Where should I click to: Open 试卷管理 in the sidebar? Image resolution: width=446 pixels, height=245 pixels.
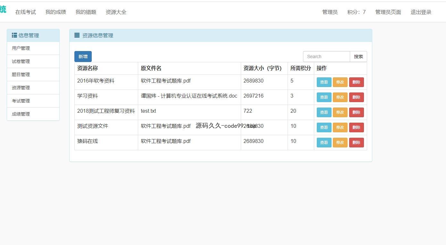tap(21, 61)
